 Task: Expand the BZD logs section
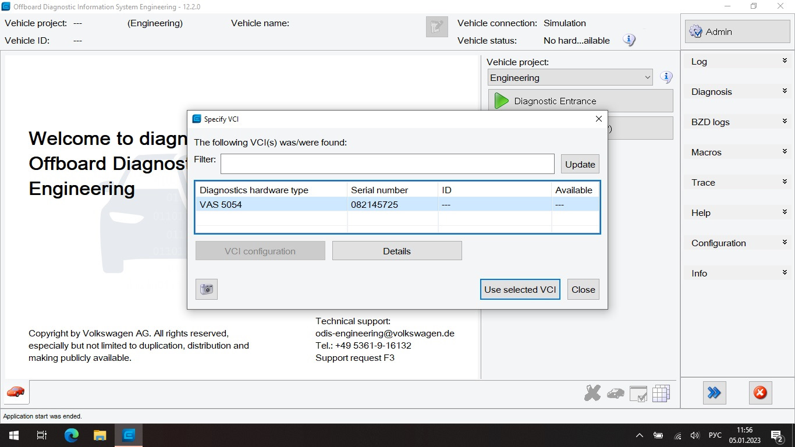pyautogui.click(x=737, y=122)
